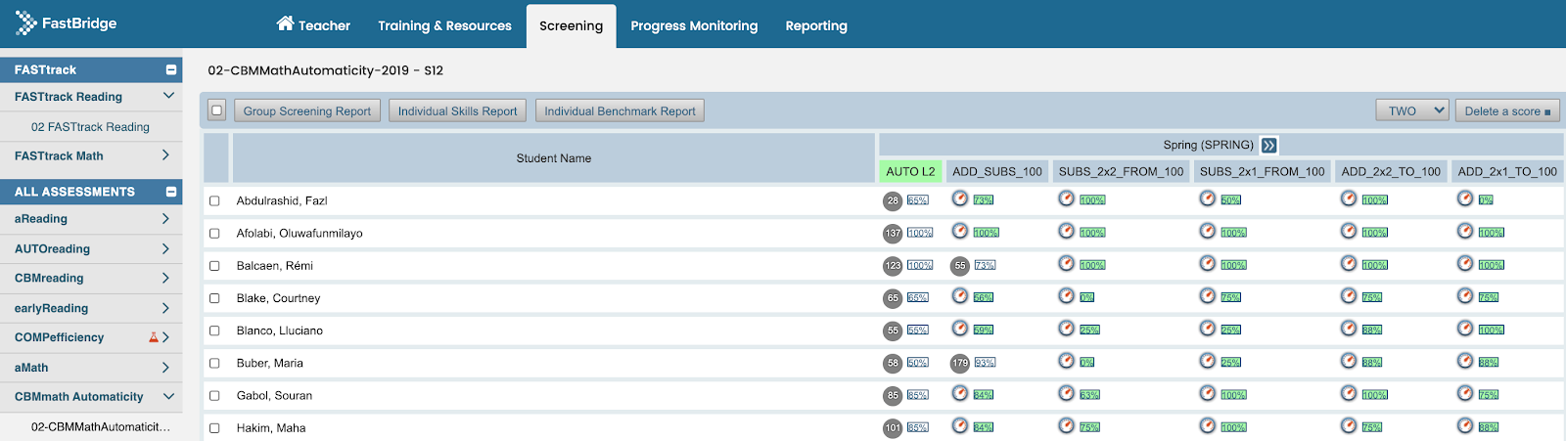Click Gabol's AUTO L2 score badge 85
This screenshot has width=1566, height=441.
click(x=893, y=396)
